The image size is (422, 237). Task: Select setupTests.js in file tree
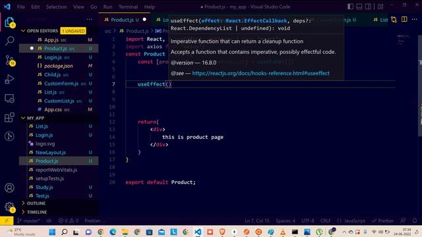[59, 178]
